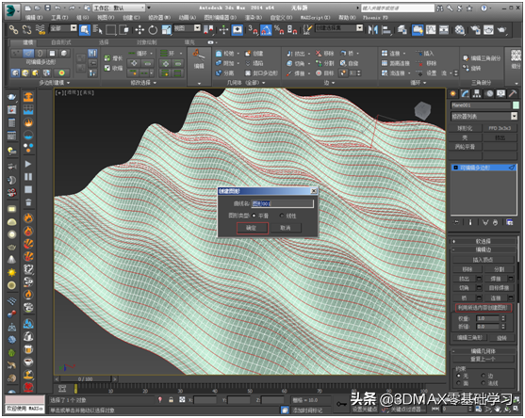525x418 pixels.
Task: Pick the Select and Move tool
Action: coord(139,30)
